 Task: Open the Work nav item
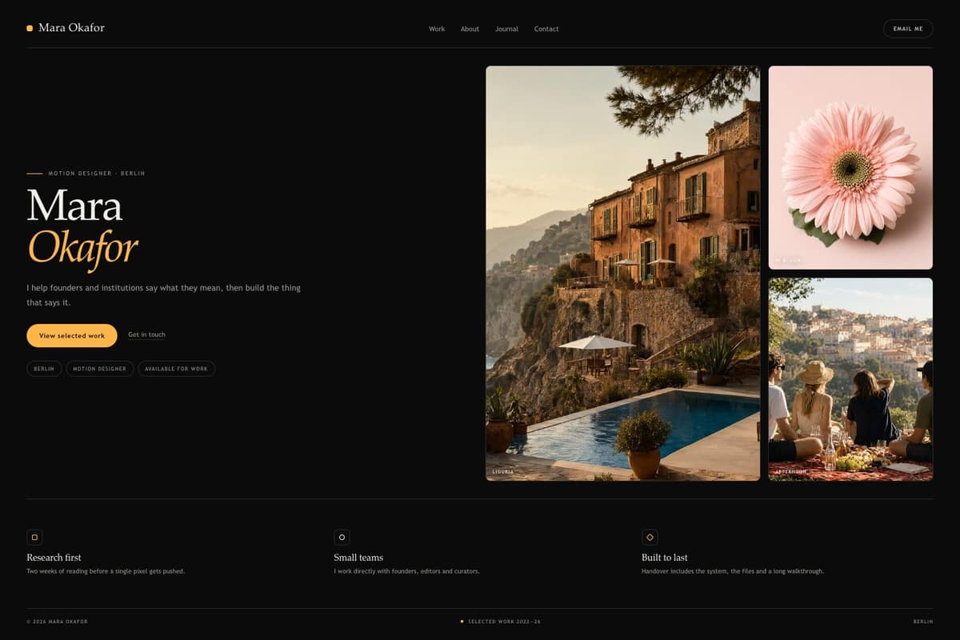437,29
